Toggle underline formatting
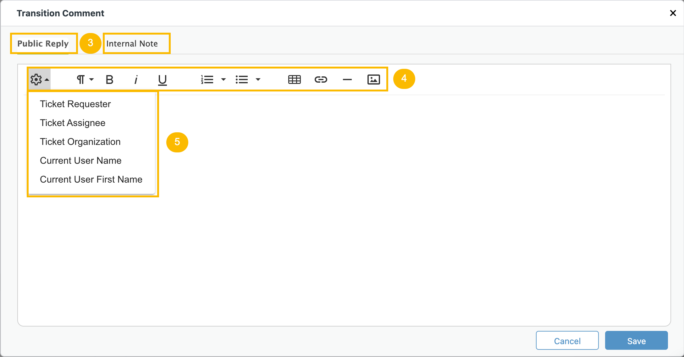This screenshot has width=684, height=357. coord(162,80)
